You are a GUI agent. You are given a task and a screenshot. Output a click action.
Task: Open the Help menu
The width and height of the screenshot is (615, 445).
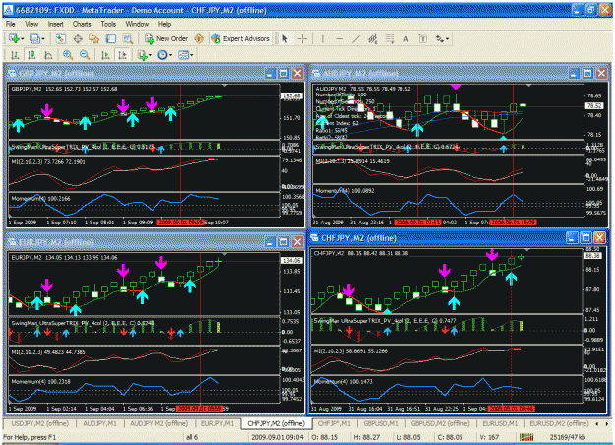164,24
